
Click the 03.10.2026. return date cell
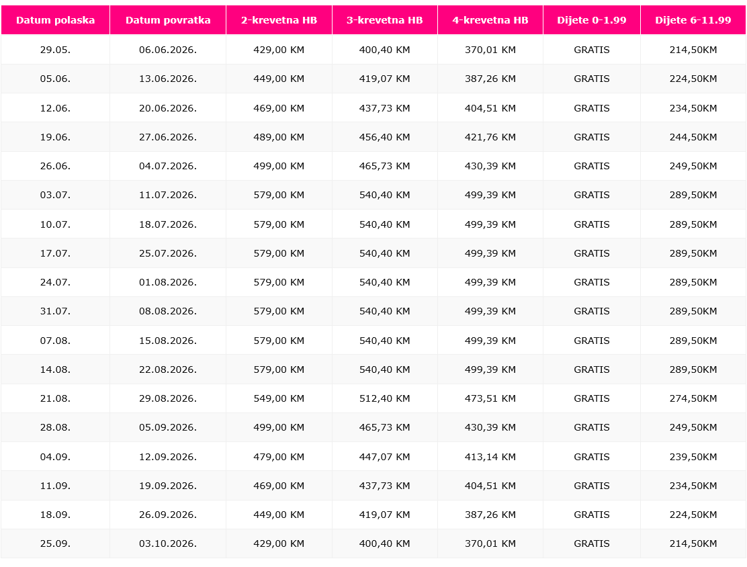168,543
